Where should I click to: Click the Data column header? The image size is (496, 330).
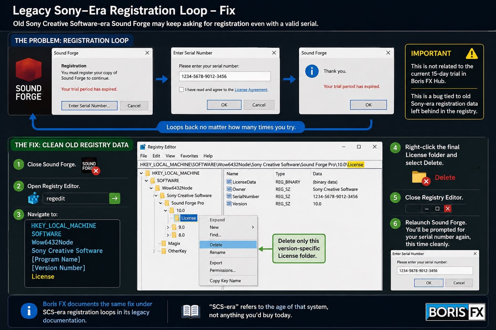coord(317,174)
